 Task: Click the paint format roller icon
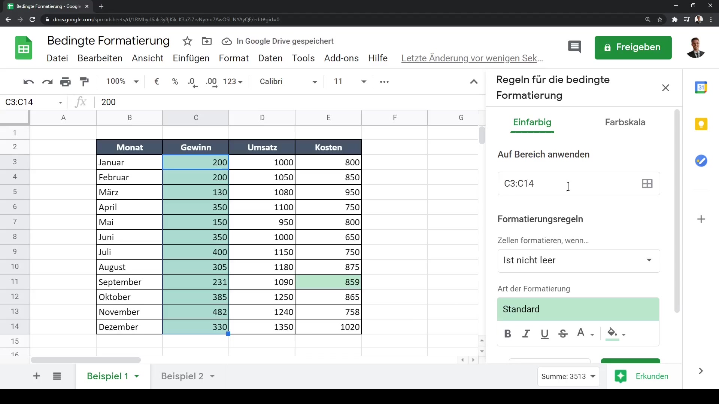pyautogui.click(x=85, y=82)
